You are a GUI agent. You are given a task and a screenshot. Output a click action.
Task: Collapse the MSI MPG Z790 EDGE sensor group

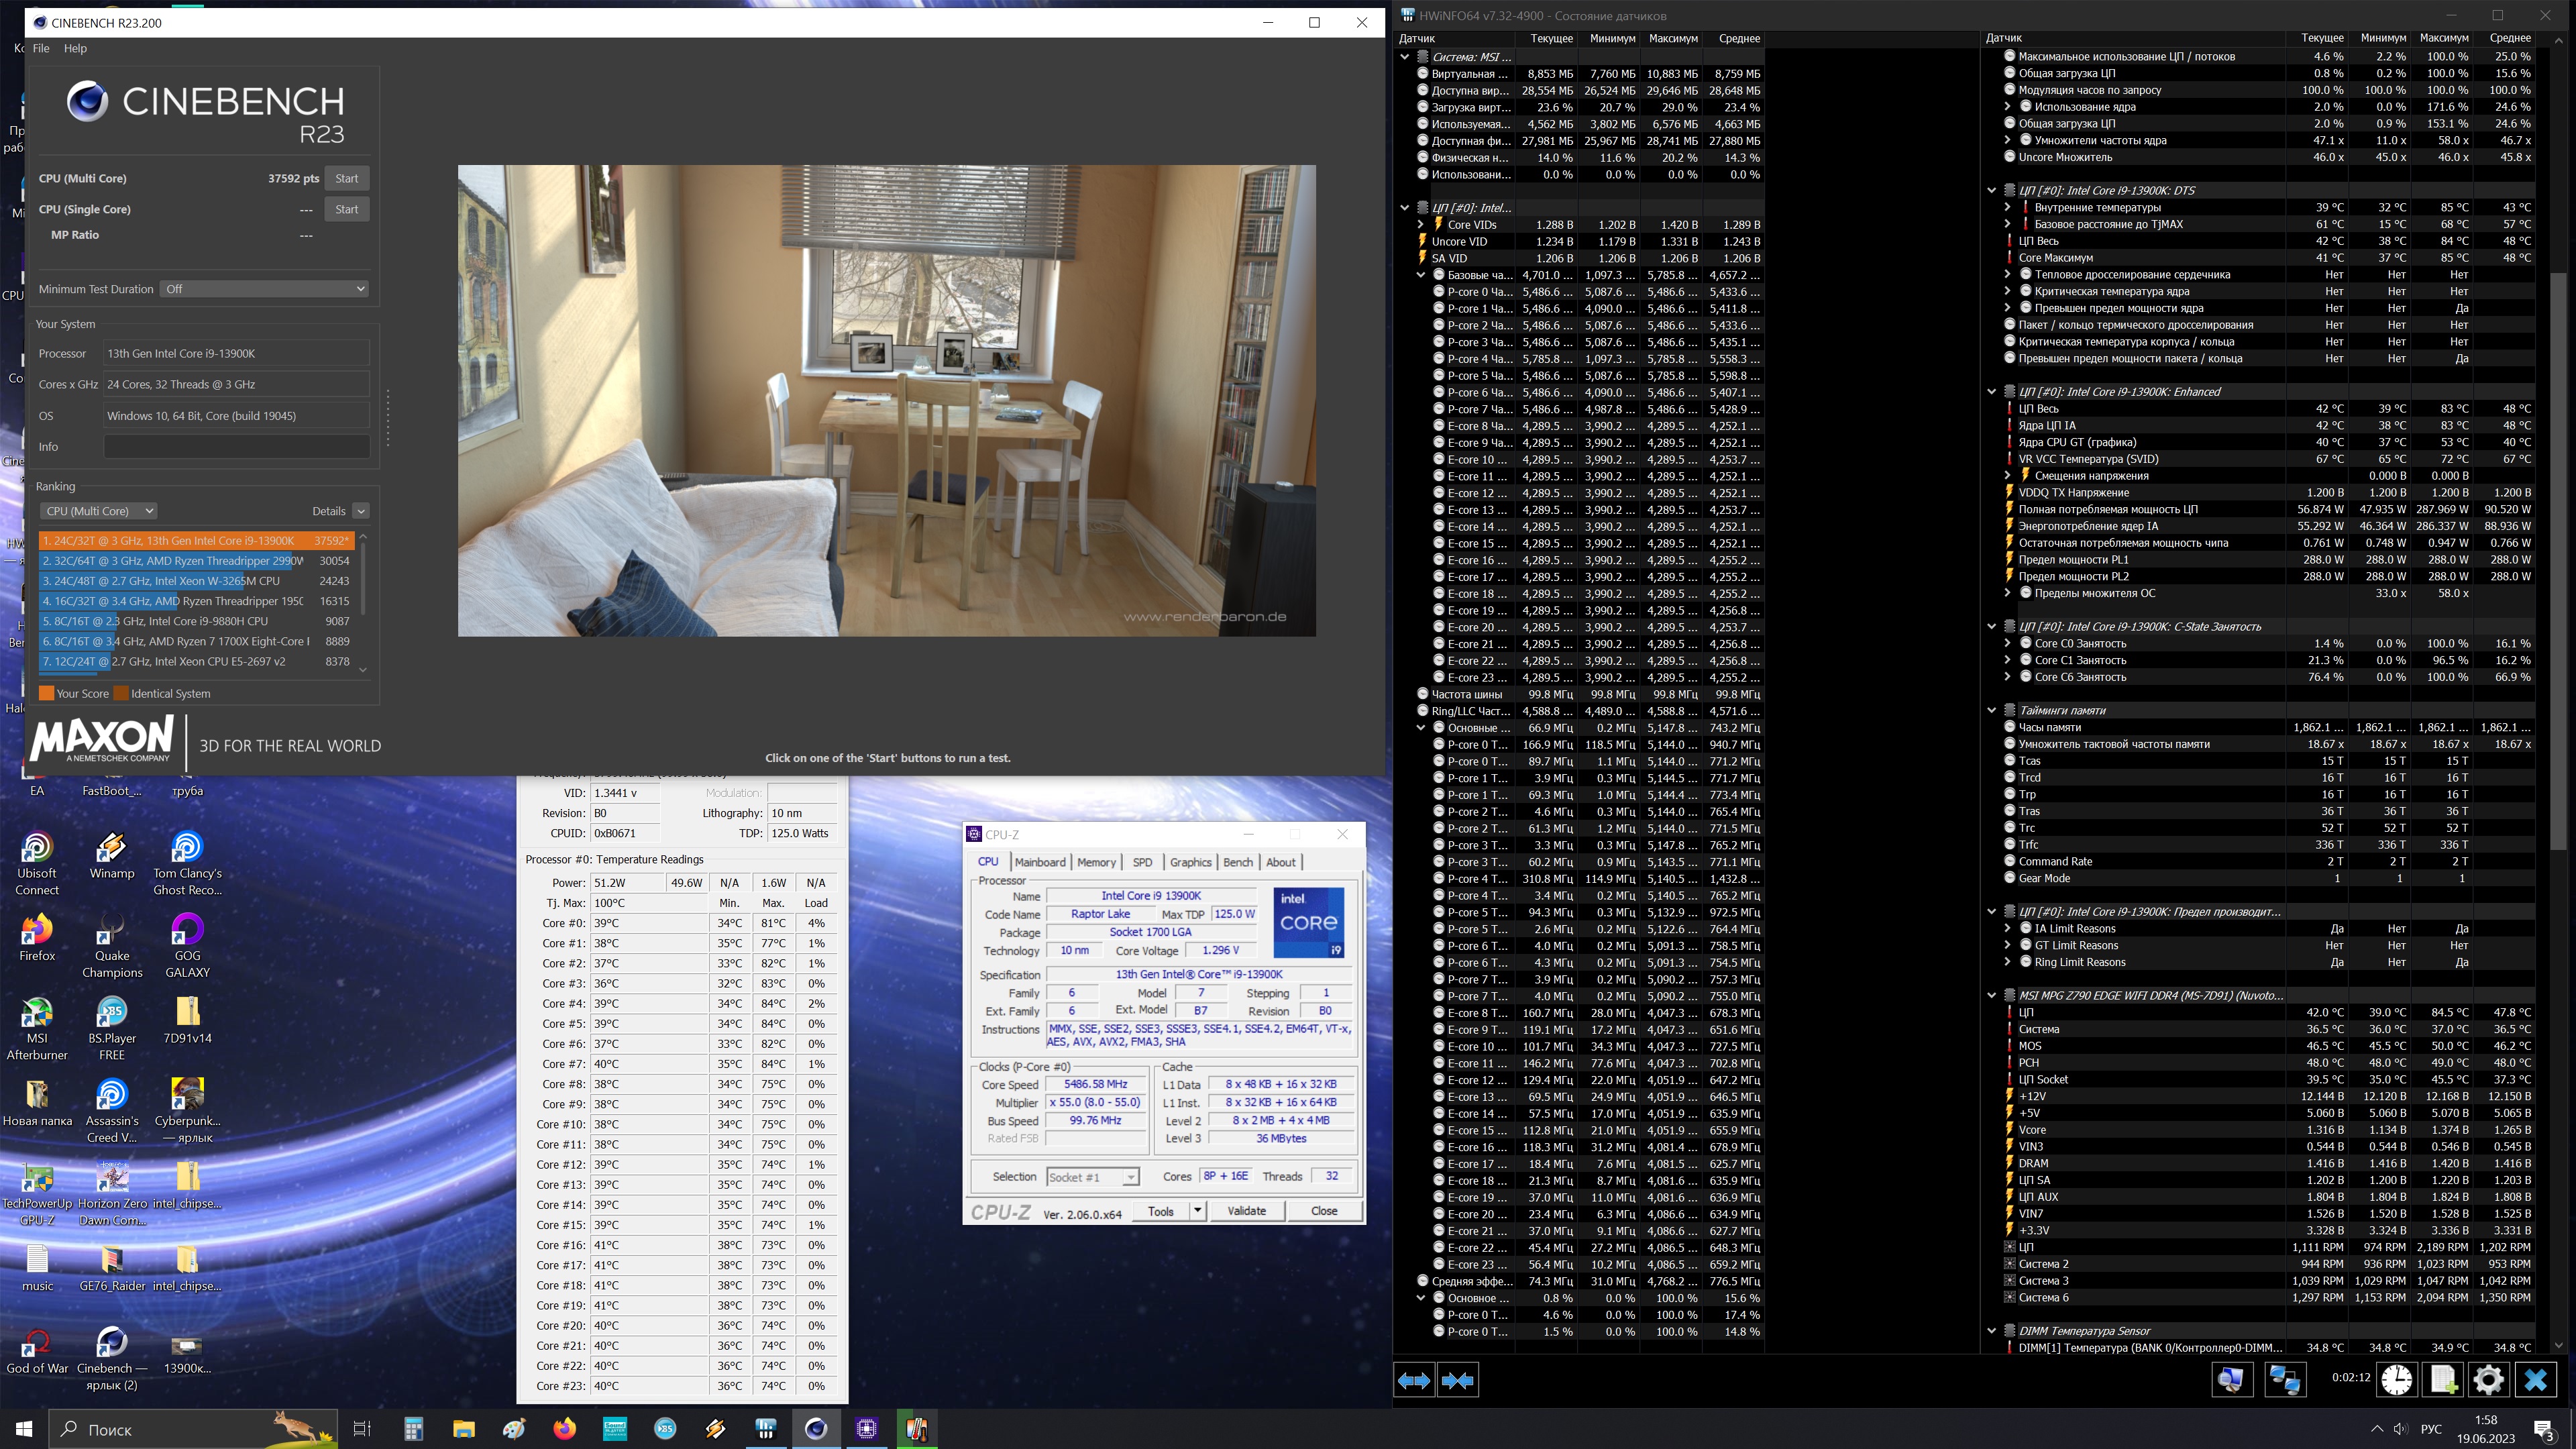point(1991,996)
